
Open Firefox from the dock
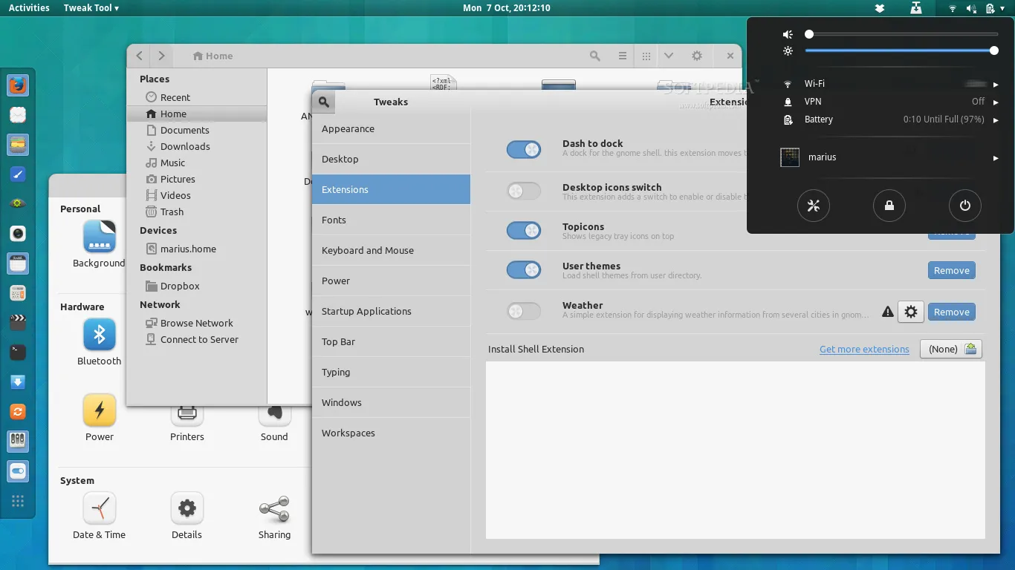[x=18, y=85]
